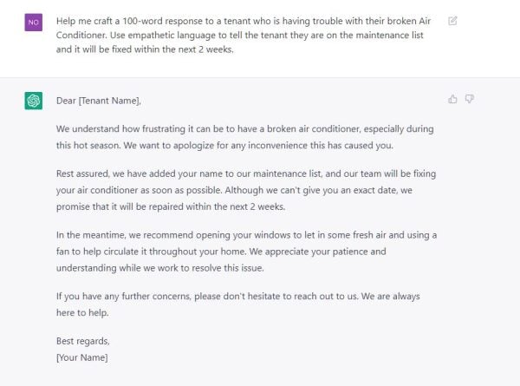
Task: Click the edit message pencil icon
Action: 453,20
